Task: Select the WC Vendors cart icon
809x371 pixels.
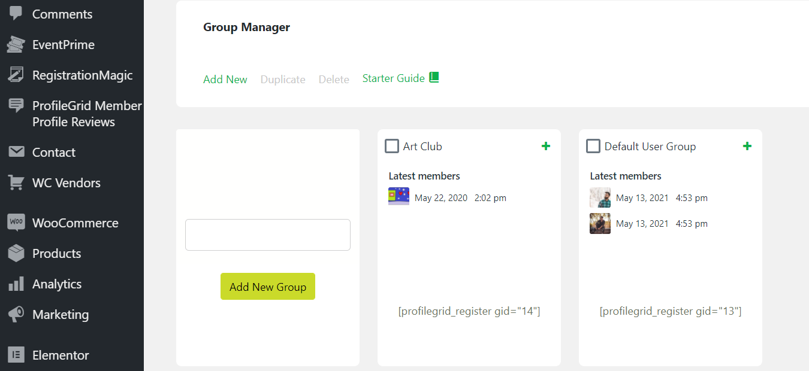Action: point(17,183)
